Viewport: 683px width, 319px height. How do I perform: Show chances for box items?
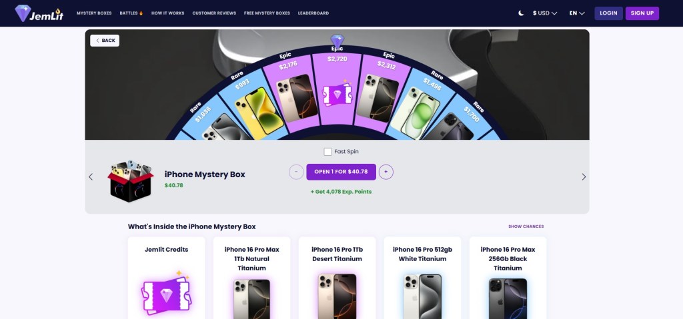(526, 226)
